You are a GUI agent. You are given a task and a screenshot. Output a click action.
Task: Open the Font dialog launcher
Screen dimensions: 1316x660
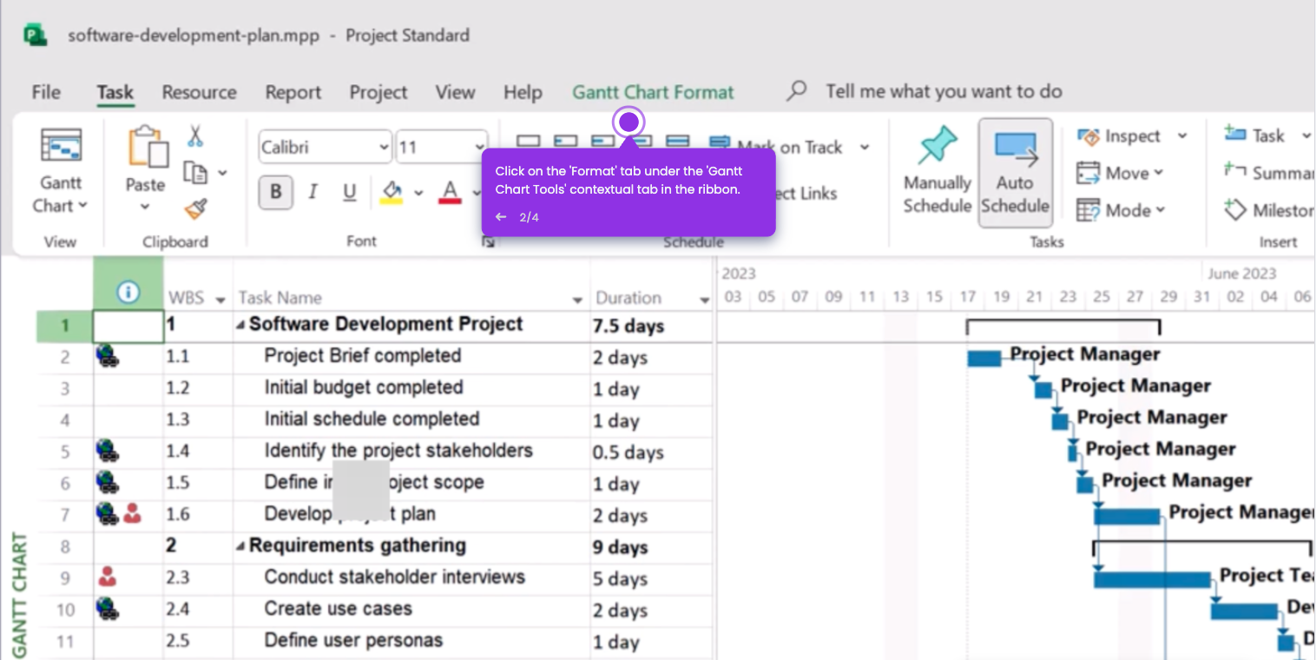tap(489, 242)
